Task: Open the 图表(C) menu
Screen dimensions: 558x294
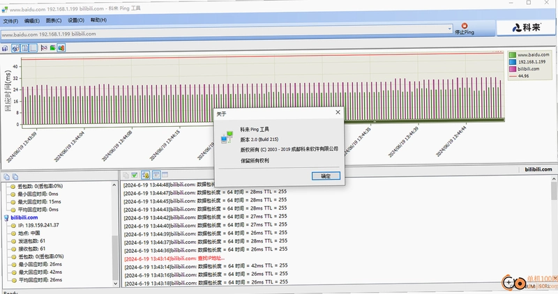Action: point(54,20)
